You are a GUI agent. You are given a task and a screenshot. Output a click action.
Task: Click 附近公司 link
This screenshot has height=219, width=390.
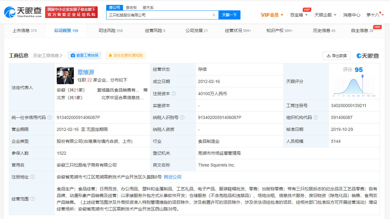point(173,177)
